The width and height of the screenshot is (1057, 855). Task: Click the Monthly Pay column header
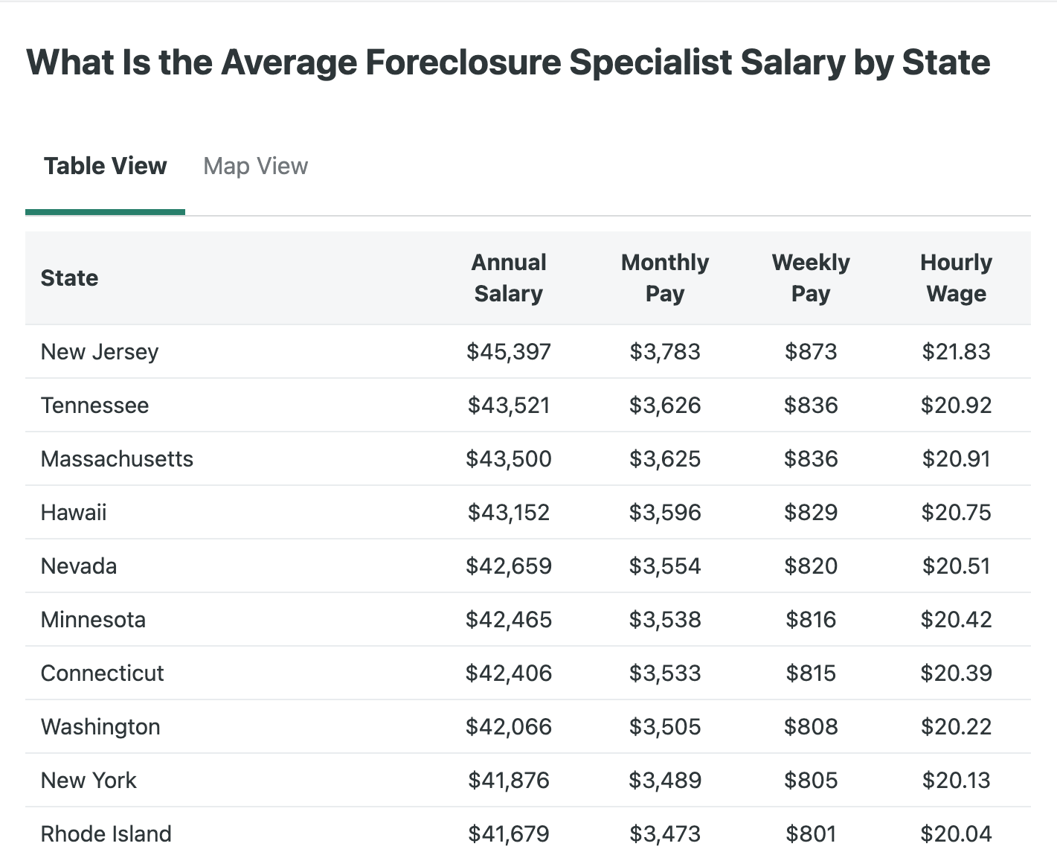pyautogui.click(x=665, y=278)
